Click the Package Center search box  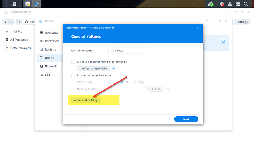[x=29, y=22]
